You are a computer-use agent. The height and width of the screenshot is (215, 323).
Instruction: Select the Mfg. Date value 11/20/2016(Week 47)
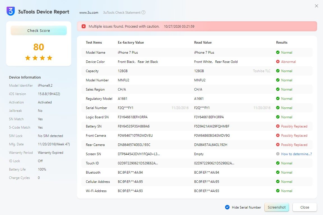[x=54, y=144]
